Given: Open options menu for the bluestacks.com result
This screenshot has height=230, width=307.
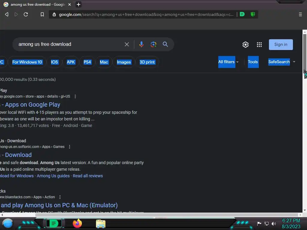Looking at the screenshot, I should pyautogui.click(x=60, y=197).
